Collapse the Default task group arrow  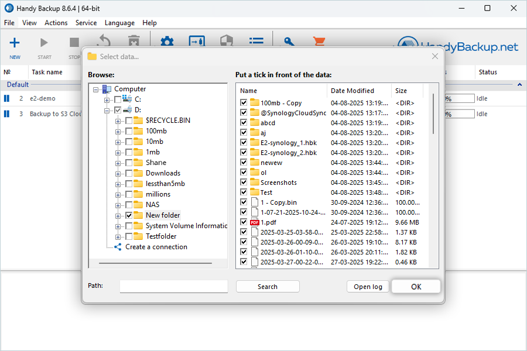pyautogui.click(x=519, y=85)
